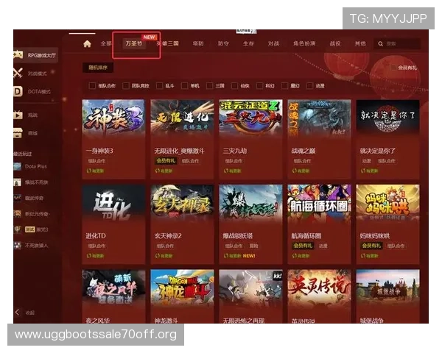Click the search input field
Screen dimensions: 442x353
pyautogui.click(x=401, y=44)
